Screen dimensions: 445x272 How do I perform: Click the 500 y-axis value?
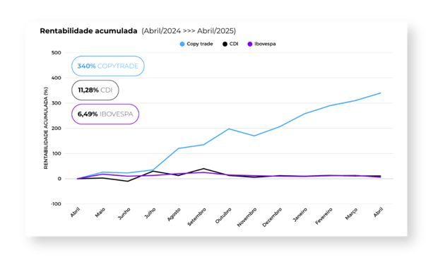coord(57,53)
